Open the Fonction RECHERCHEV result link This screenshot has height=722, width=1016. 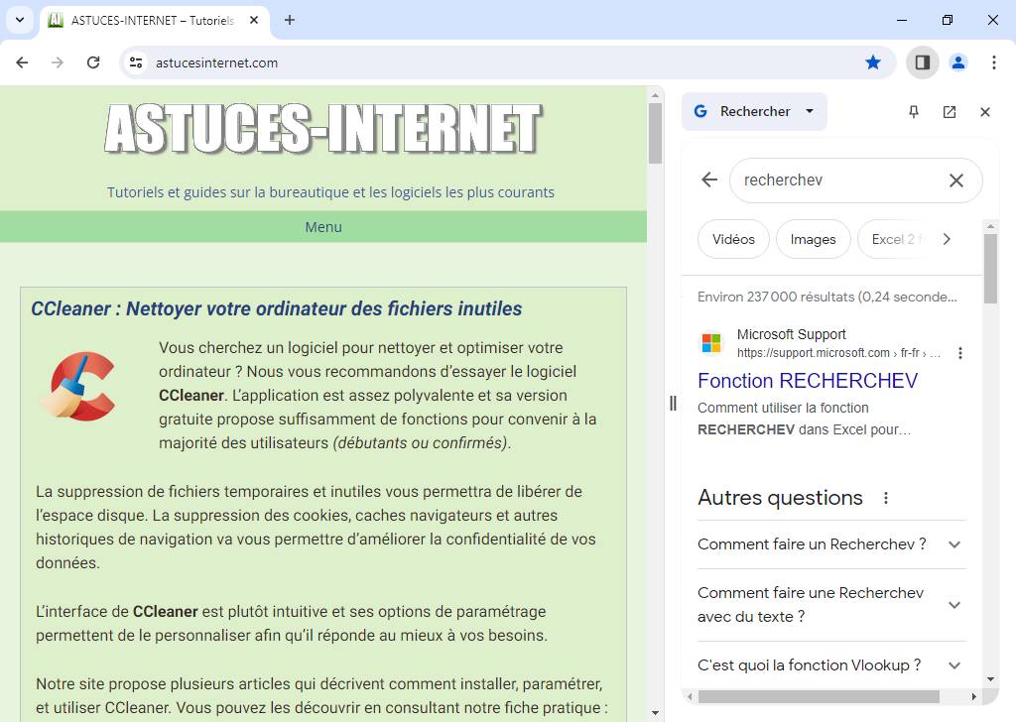coord(808,381)
